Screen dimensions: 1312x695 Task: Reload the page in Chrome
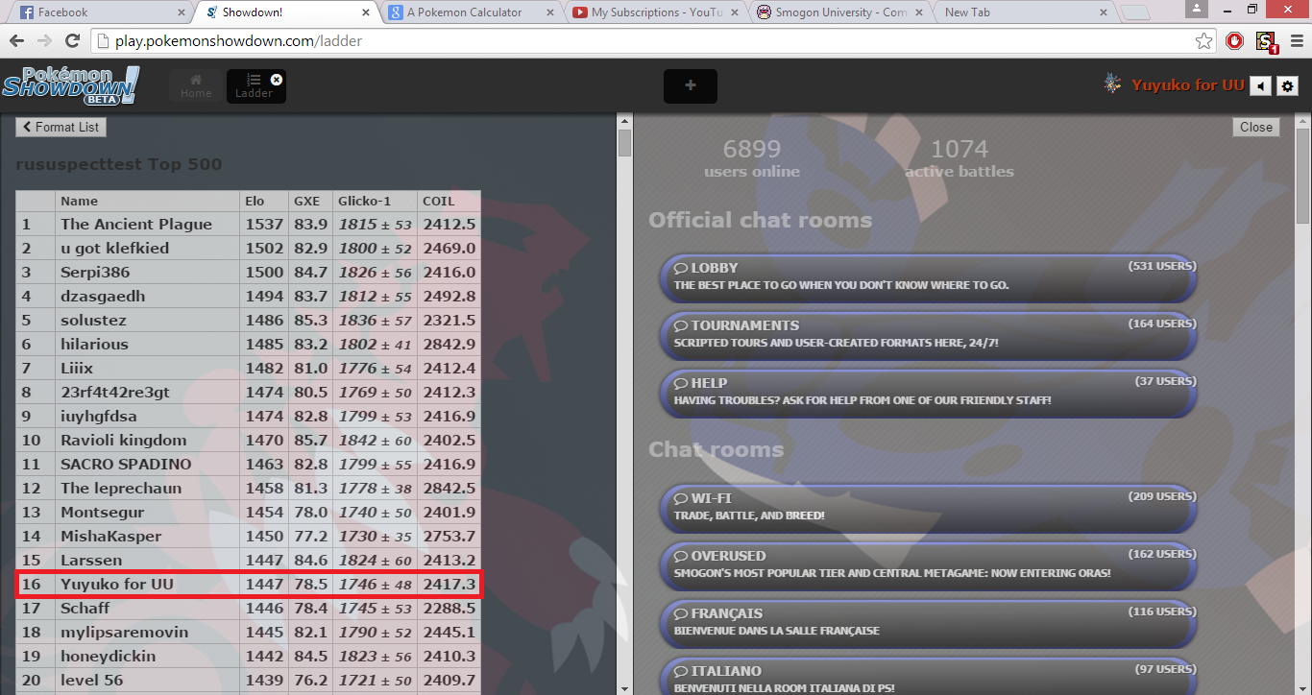pos(72,41)
